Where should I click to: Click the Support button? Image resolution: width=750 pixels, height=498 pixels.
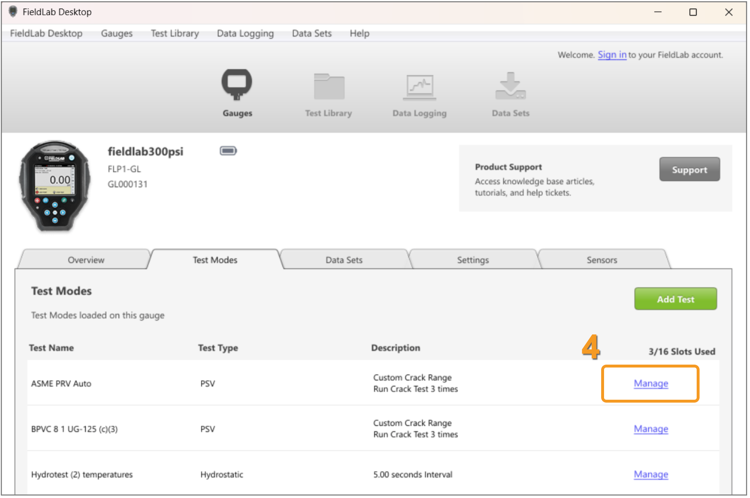[x=690, y=169]
